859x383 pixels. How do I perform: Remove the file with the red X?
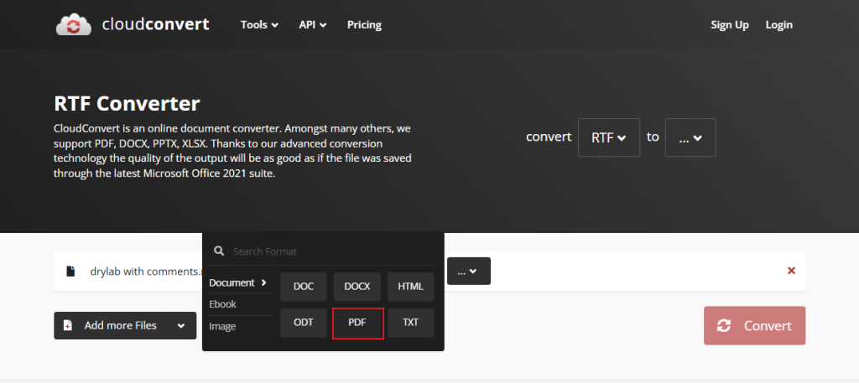coord(791,271)
